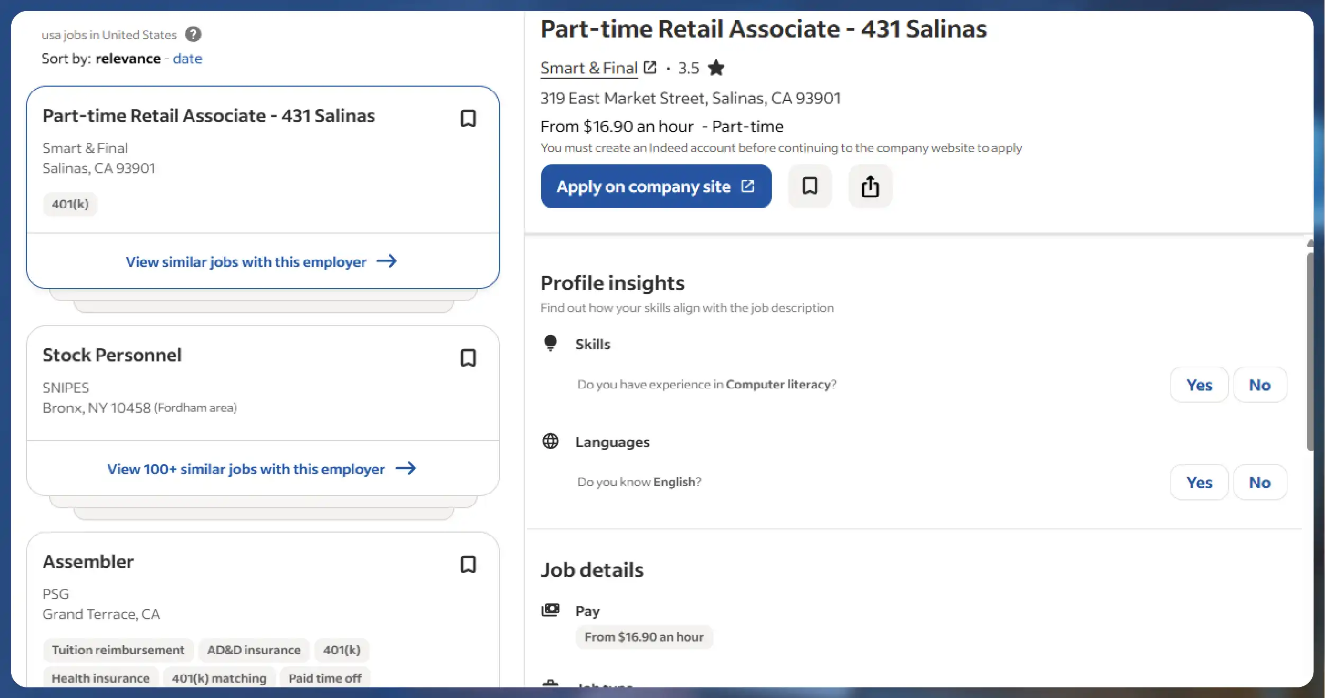The width and height of the screenshot is (1325, 698).
Task: Click the Pay icon under Job details
Action: point(551,610)
